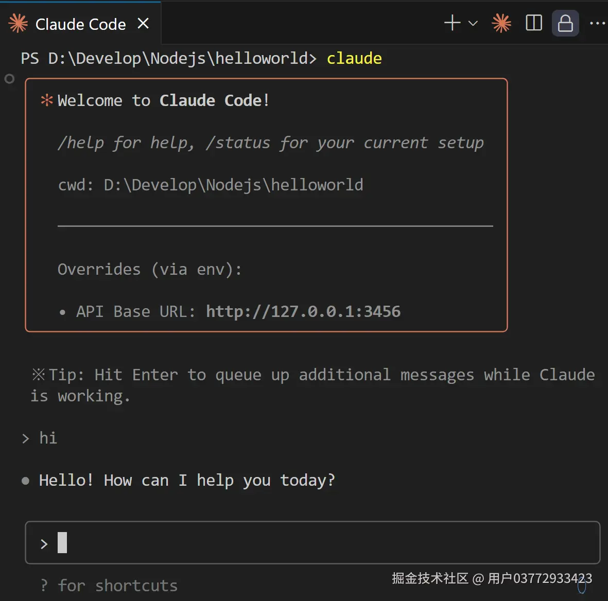Screen dimensions: 608x601
Task: Click the Claude Code tab starburst icon
Action: pos(18,24)
